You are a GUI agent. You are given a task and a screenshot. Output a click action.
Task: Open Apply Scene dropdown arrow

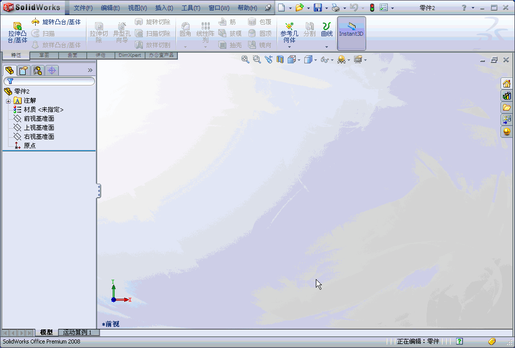click(x=349, y=60)
